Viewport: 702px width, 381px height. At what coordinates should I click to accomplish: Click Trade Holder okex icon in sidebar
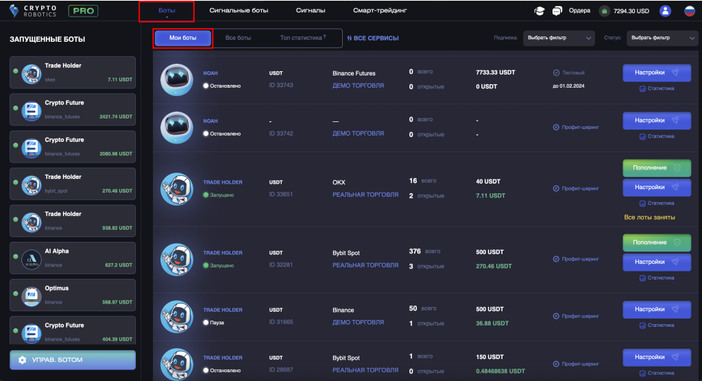(32, 74)
